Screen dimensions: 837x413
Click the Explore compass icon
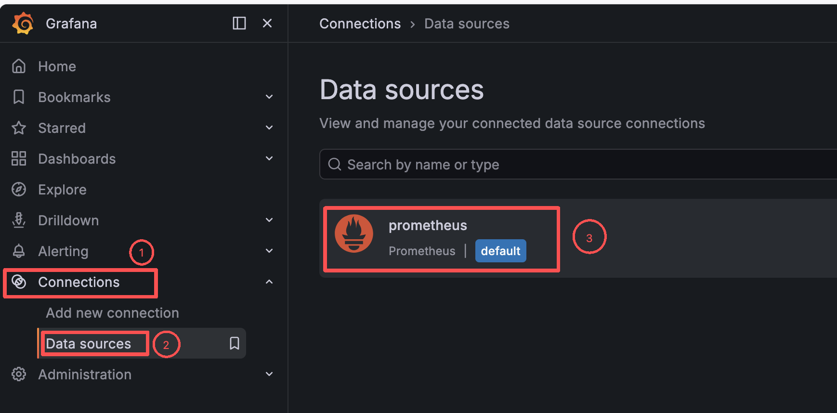click(19, 190)
